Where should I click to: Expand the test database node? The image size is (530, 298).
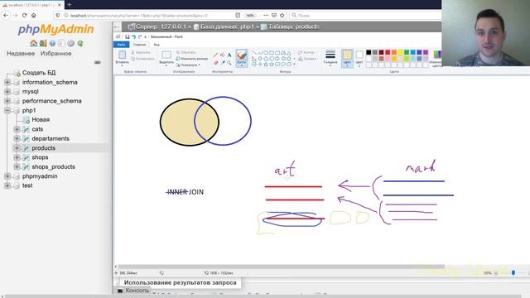point(7,185)
